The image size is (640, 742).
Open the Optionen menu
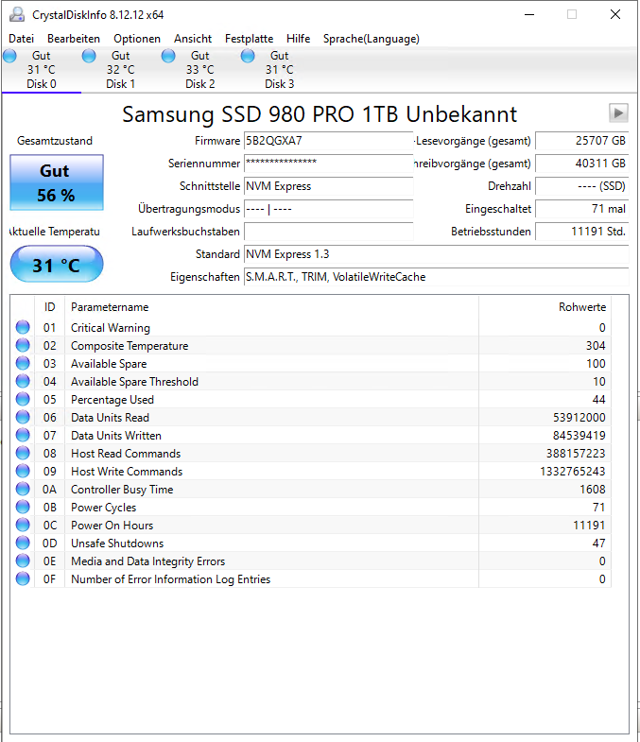point(137,39)
